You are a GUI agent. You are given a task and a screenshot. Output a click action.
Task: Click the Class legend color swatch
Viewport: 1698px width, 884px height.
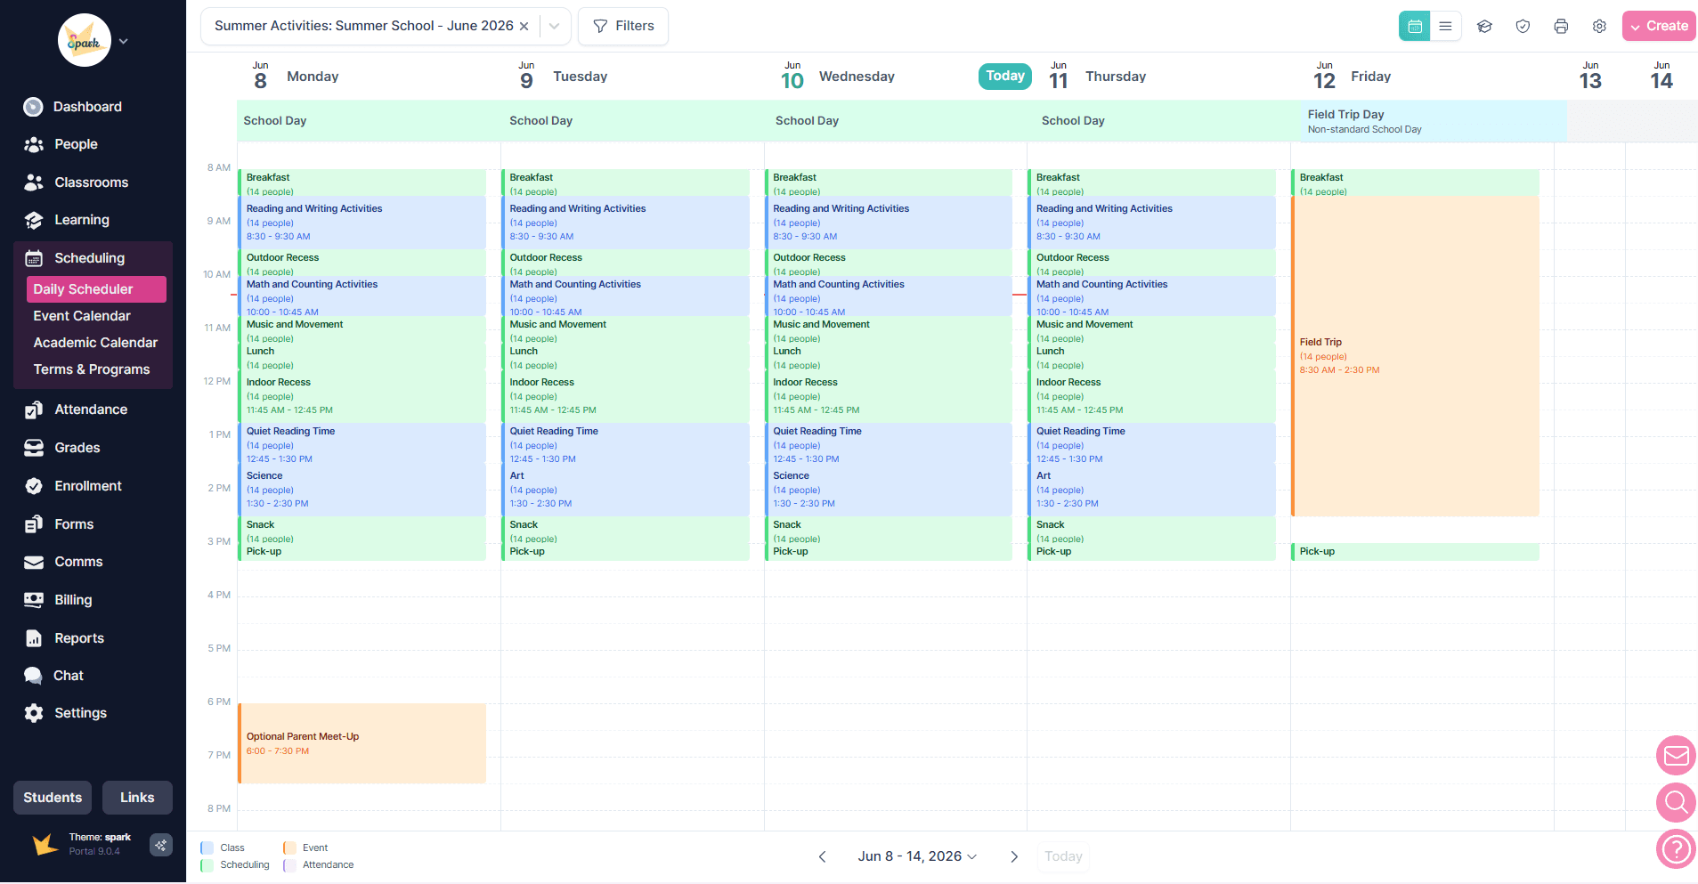[x=207, y=848]
